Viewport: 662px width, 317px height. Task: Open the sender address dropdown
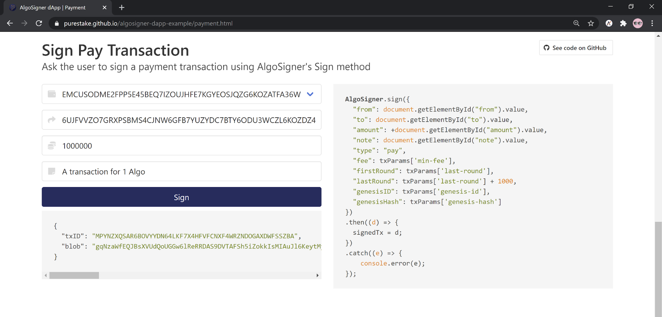[310, 94]
